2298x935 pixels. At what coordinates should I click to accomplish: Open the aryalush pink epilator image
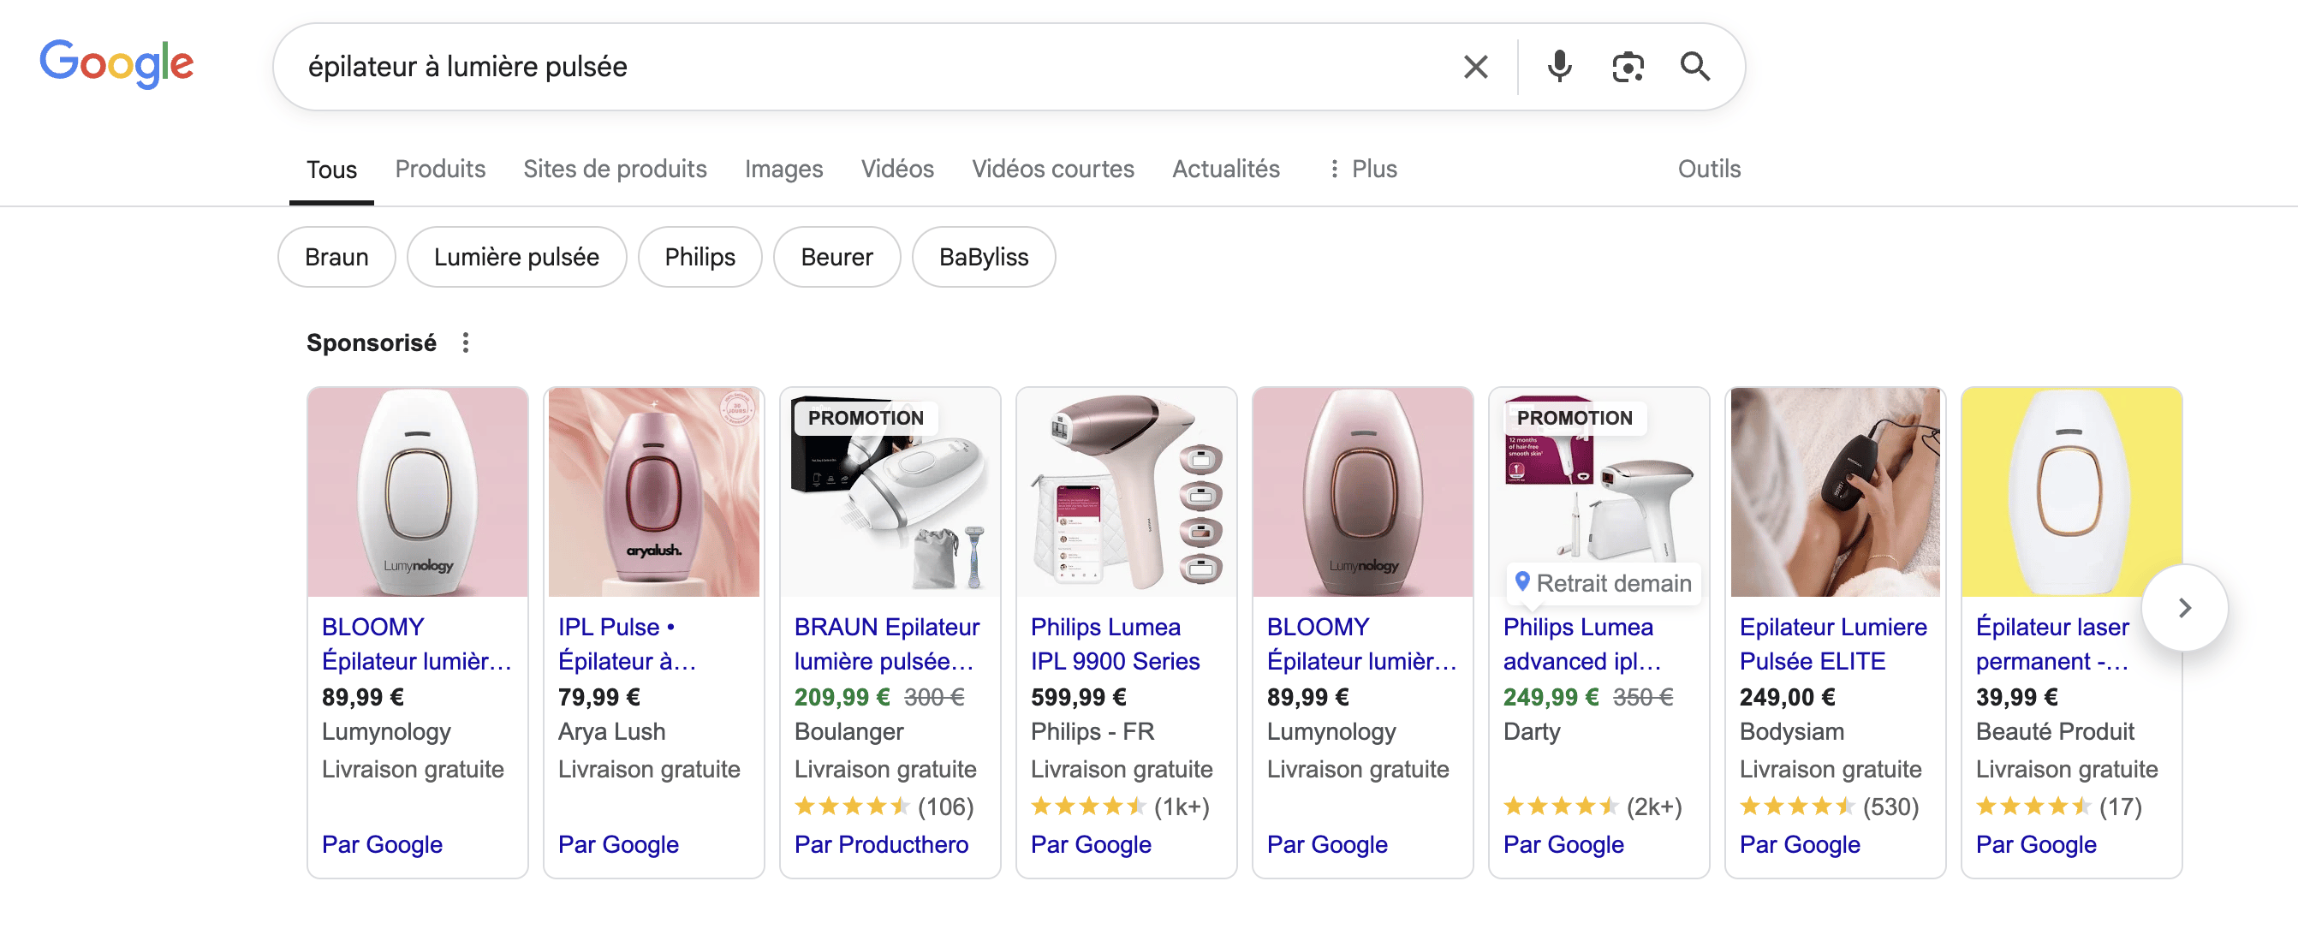click(654, 491)
